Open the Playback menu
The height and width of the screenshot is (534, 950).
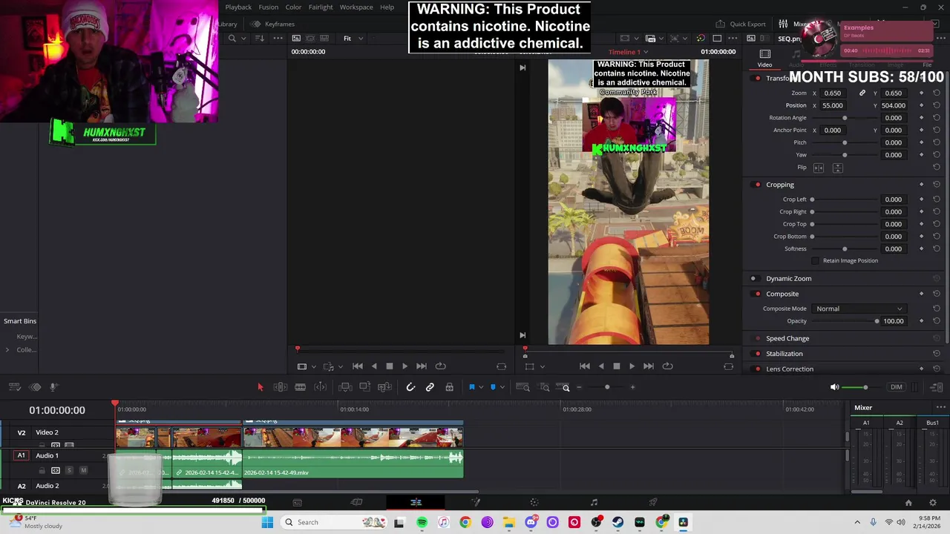(238, 7)
